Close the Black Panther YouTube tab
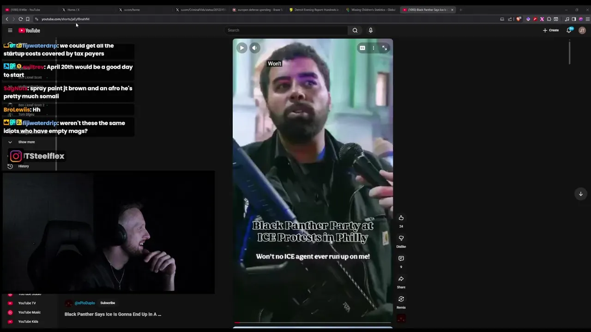The image size is (591, 332). tap(452, 10)
